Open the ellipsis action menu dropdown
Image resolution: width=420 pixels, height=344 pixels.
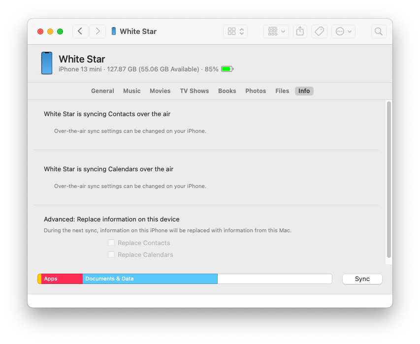tap(343, 31)
